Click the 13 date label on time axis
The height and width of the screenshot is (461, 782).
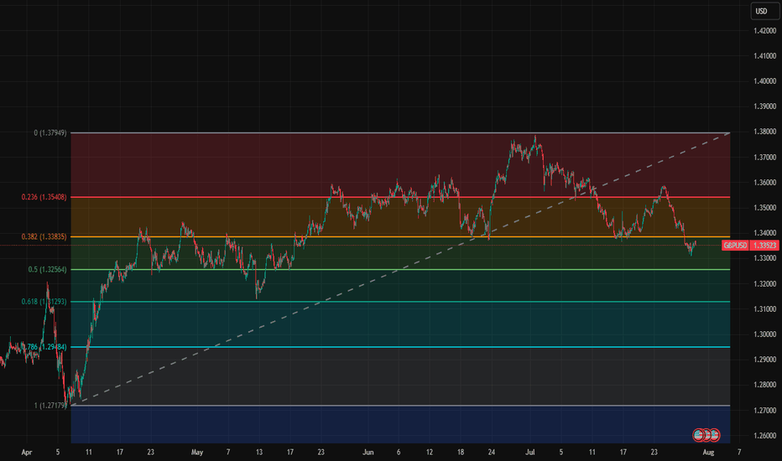click(x=258, y=453)
